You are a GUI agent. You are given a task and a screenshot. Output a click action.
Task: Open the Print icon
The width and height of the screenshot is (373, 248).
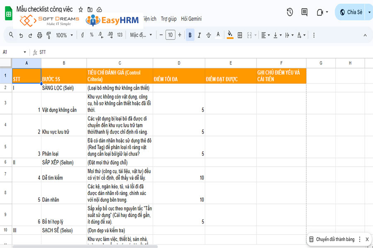tap(39, 35)
